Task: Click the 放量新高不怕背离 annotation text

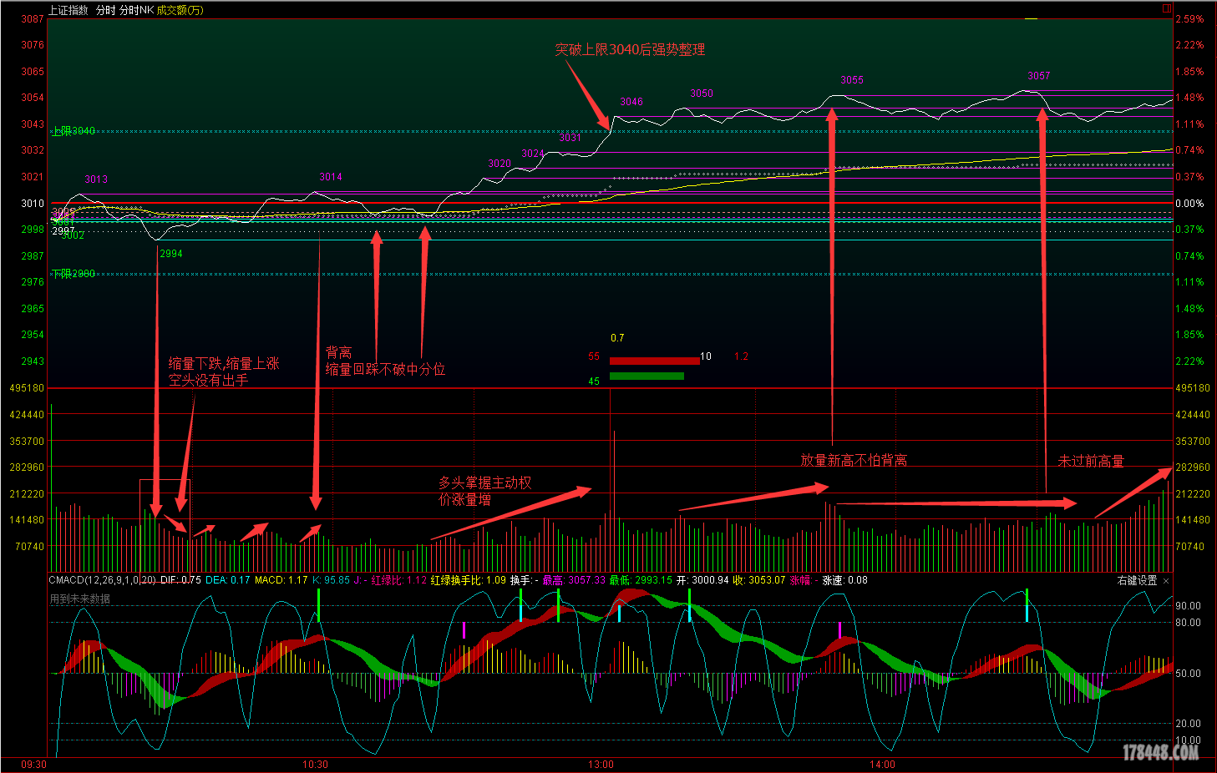Action: click(854, 460)
